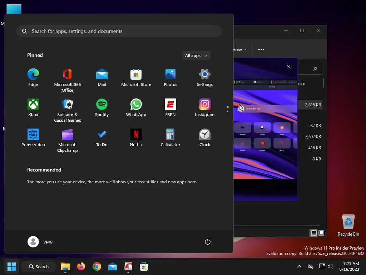
Task: Open the Netflix app
Action: (x=136, y=138)
